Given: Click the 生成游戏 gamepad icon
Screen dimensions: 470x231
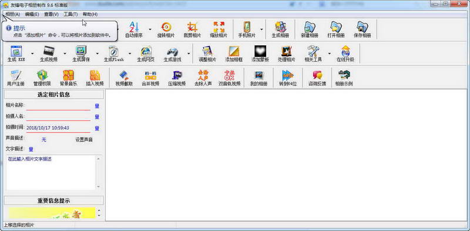Looking at the screenshot, I should 172,54.
